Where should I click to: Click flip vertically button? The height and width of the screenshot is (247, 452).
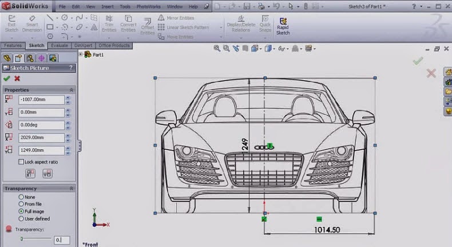coord(47,173)
